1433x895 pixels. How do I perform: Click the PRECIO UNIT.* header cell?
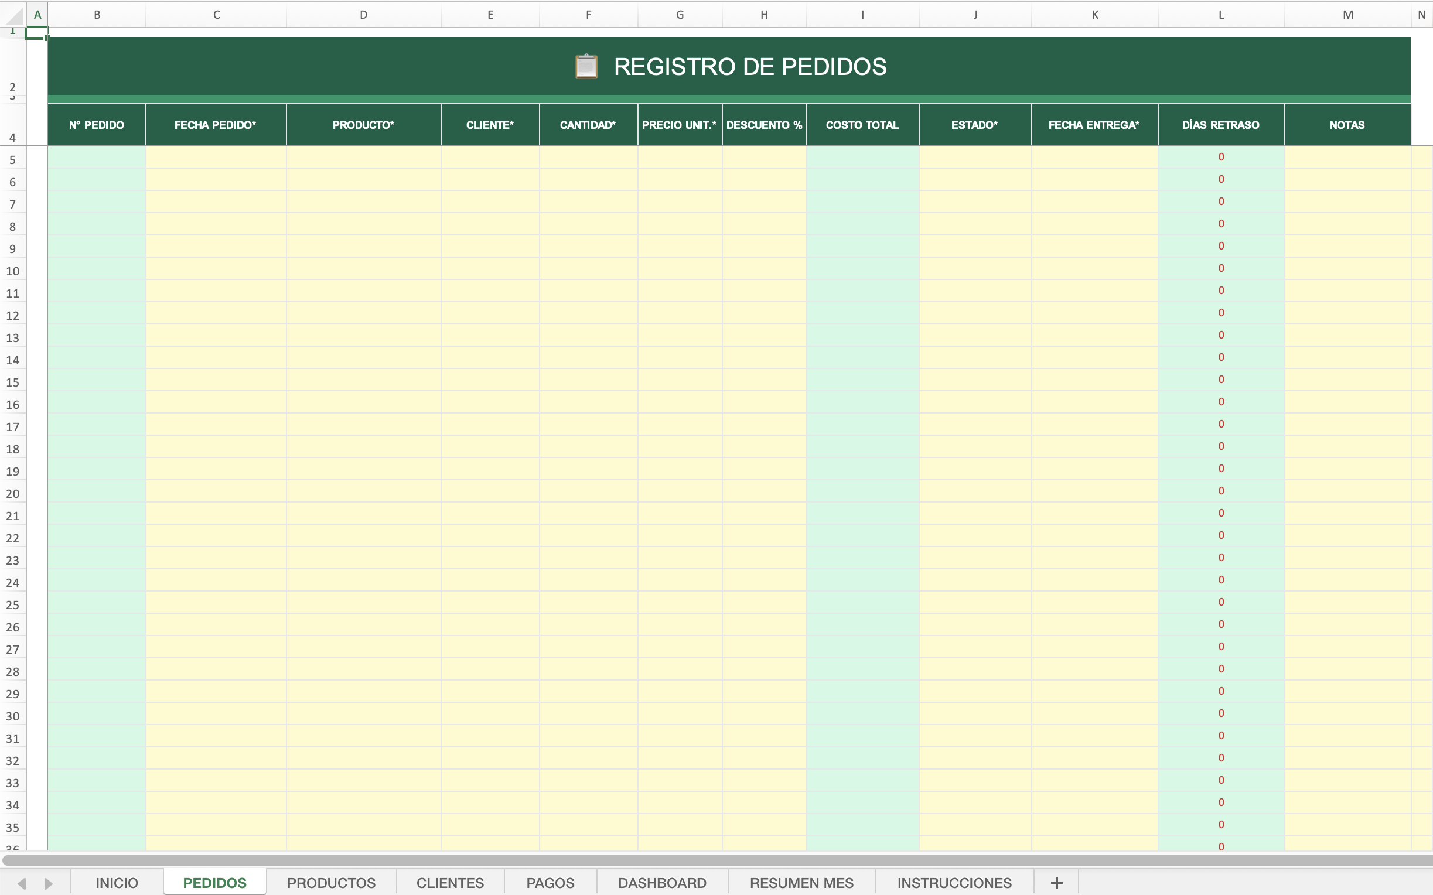tap(680, 125)
